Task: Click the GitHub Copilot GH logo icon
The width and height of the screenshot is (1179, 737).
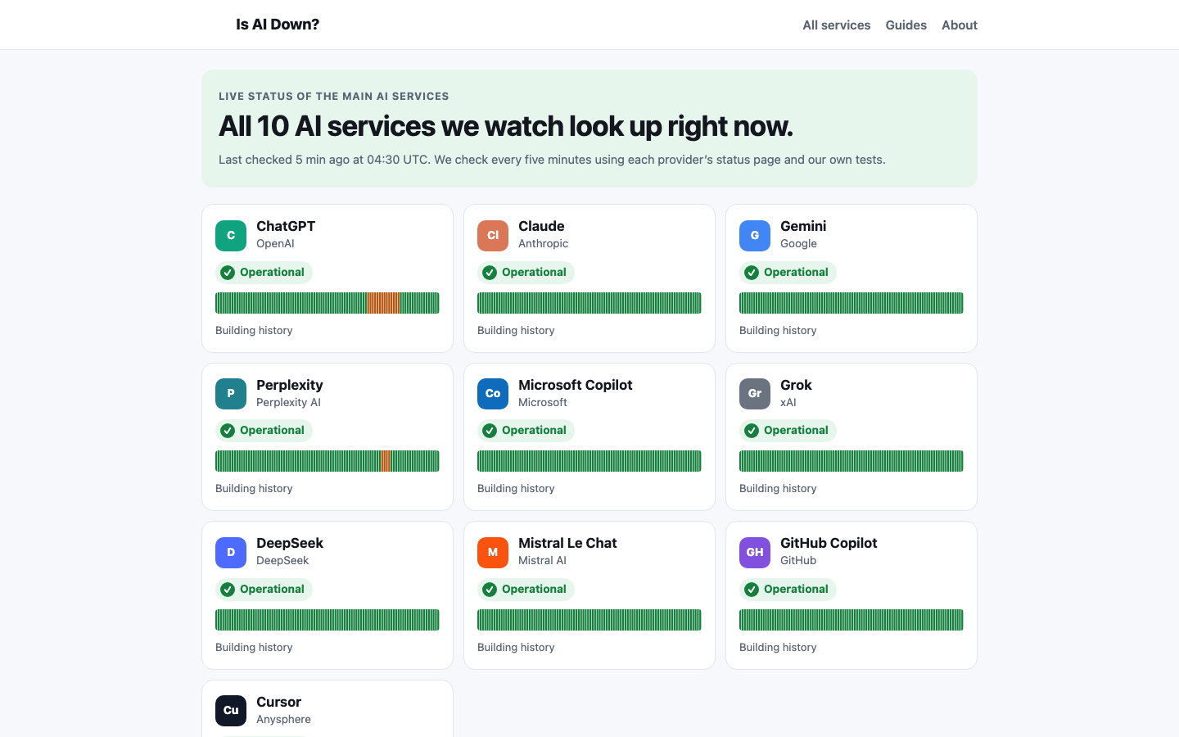Action: tap(755, 553)
